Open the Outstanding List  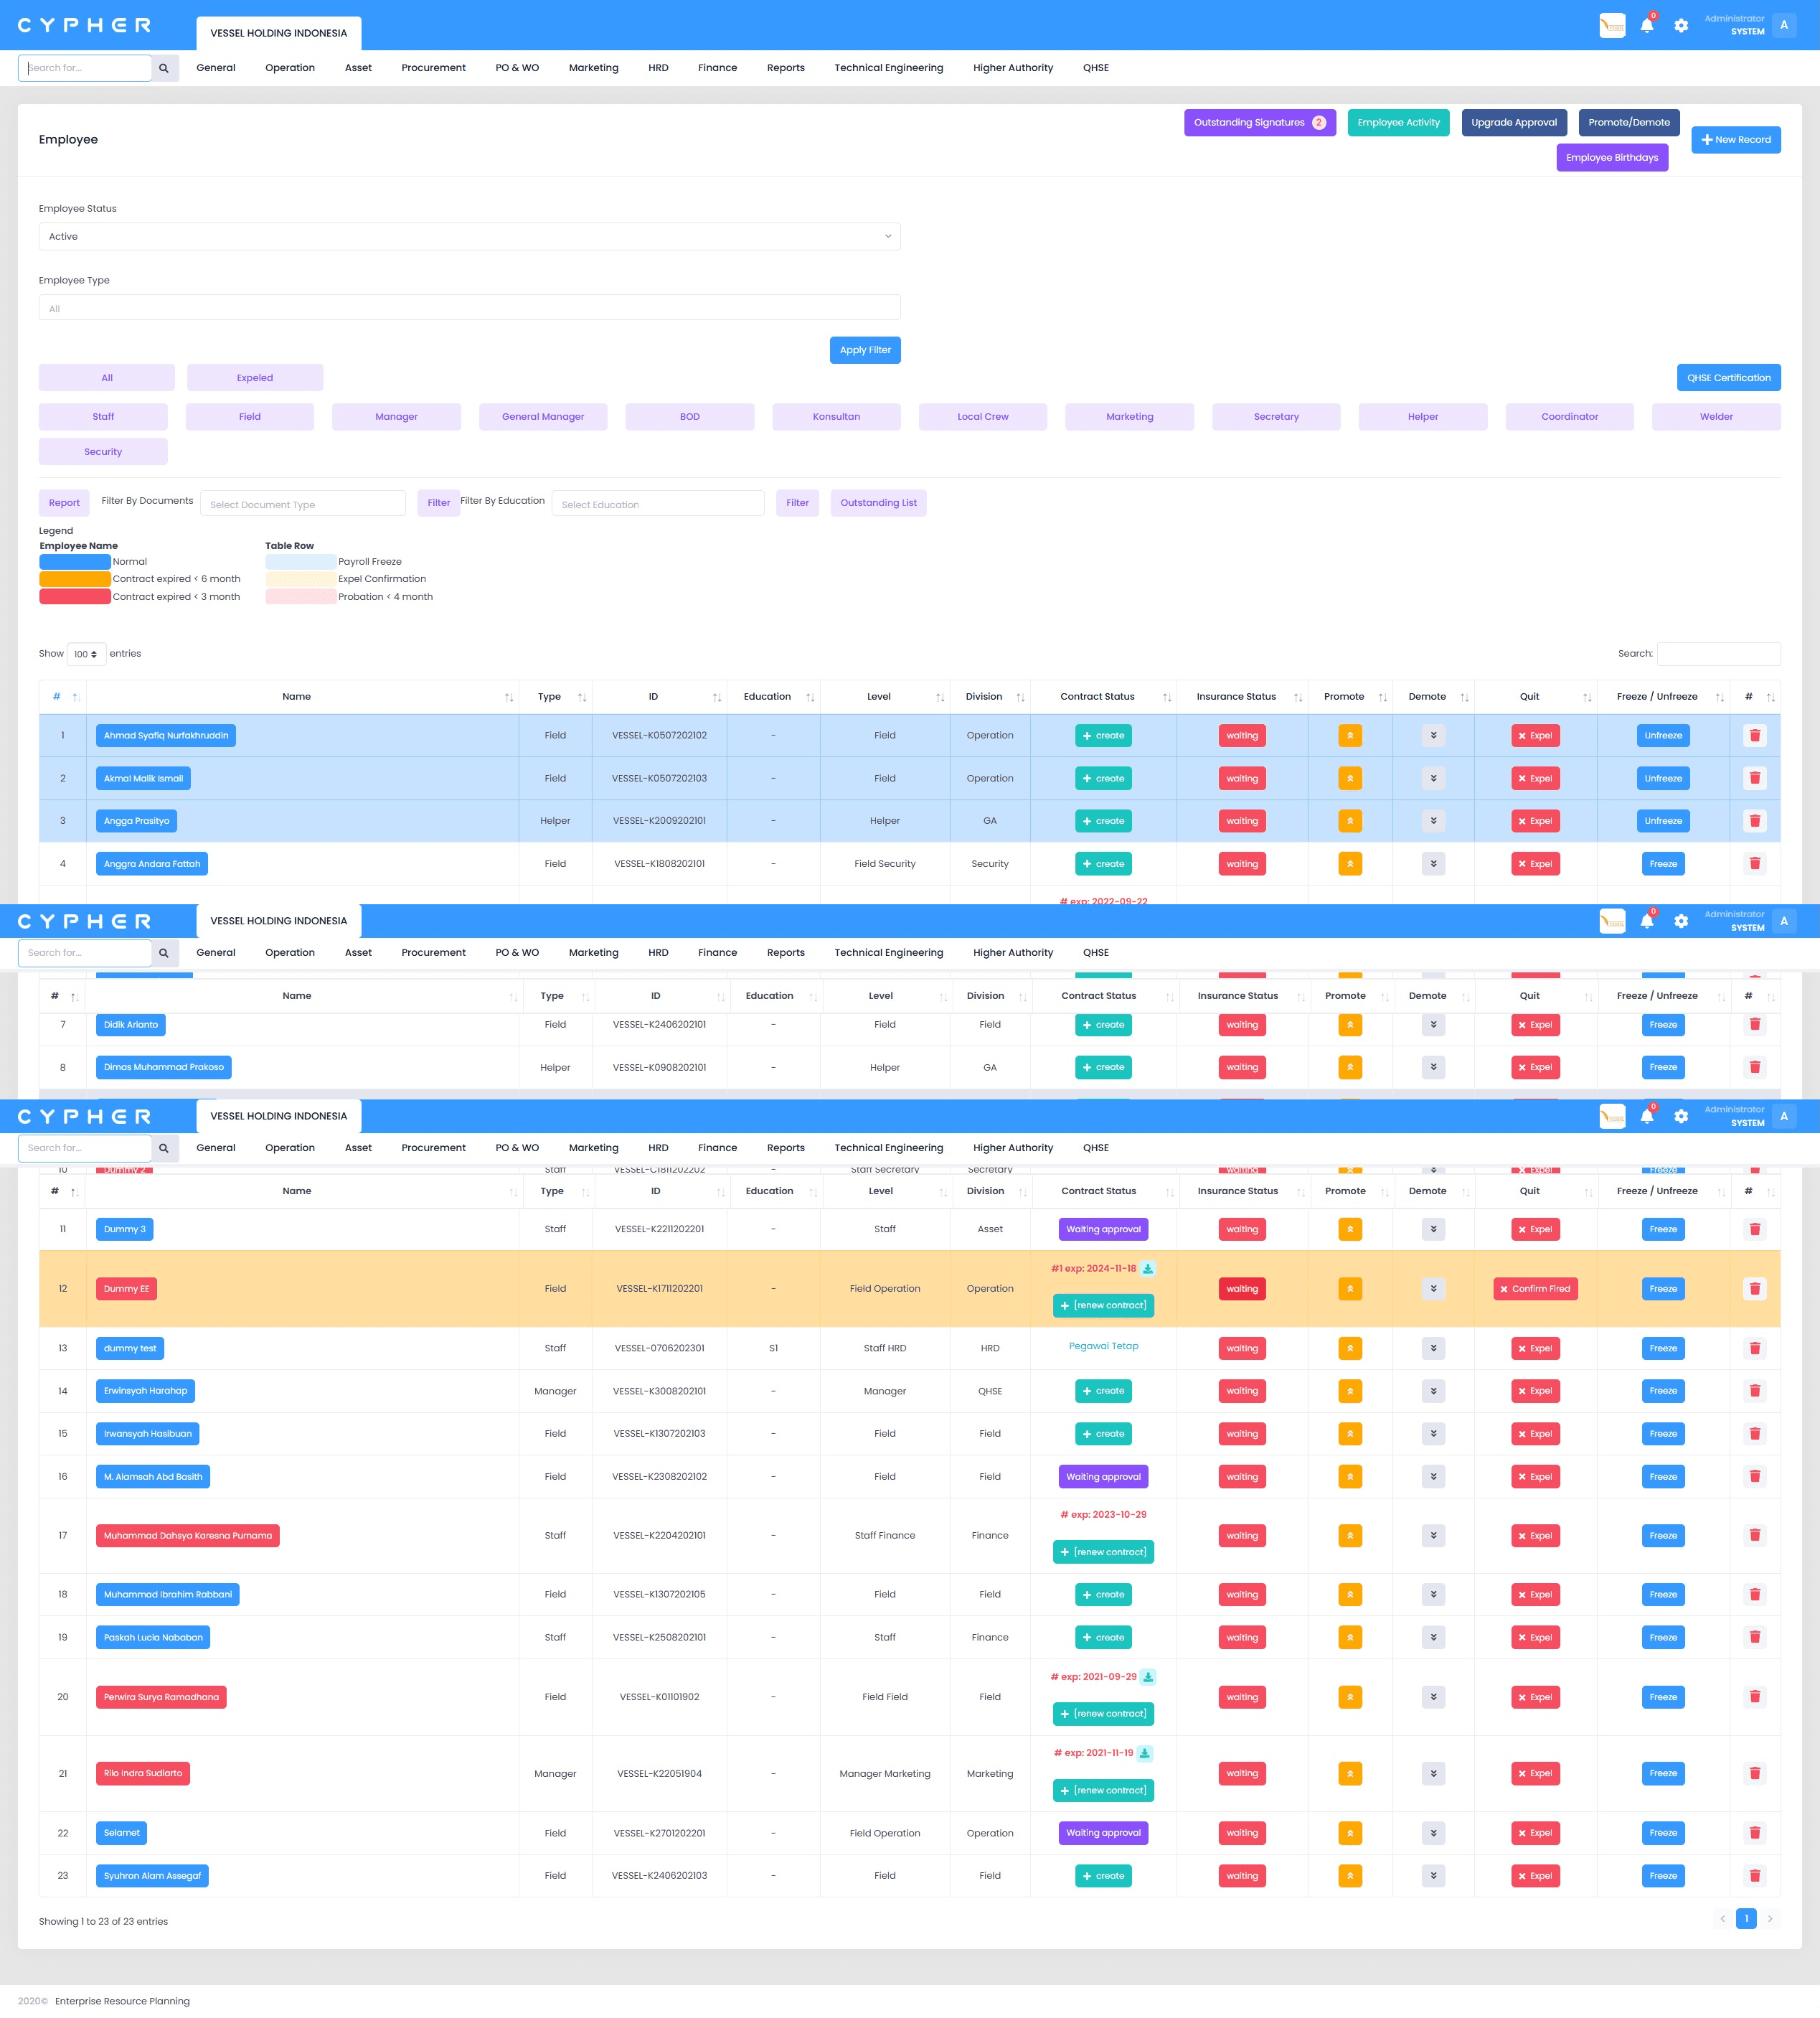[878, 503]
